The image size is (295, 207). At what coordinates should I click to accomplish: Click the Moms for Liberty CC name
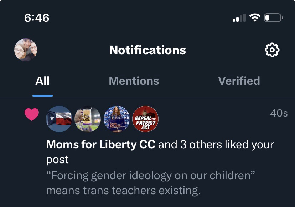101,145
